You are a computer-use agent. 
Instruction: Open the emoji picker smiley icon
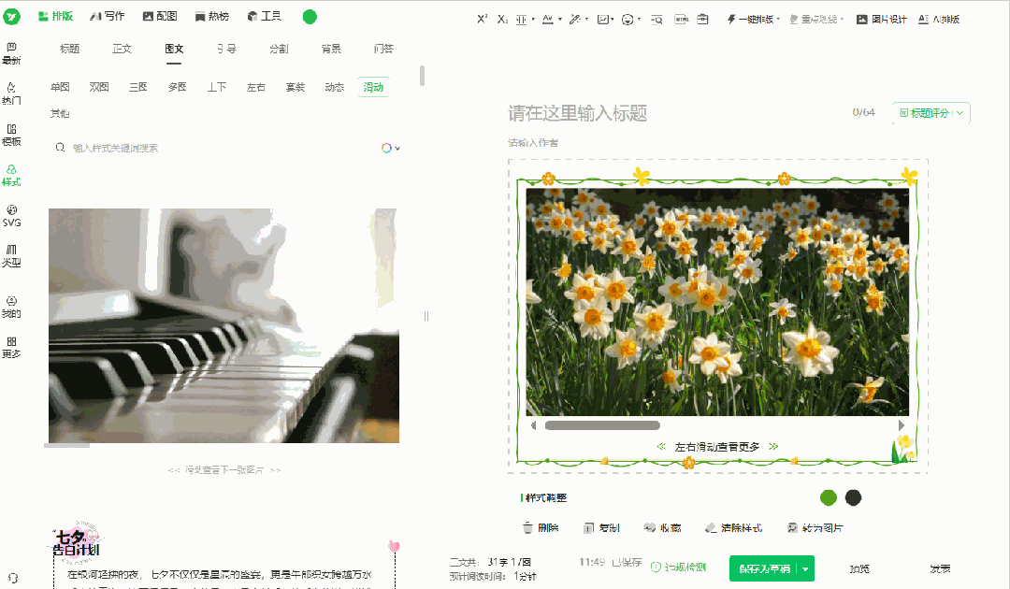coord(628,19)
